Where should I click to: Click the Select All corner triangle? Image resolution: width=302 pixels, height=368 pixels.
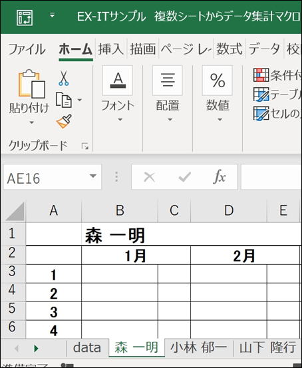click(x=15, y=212)
